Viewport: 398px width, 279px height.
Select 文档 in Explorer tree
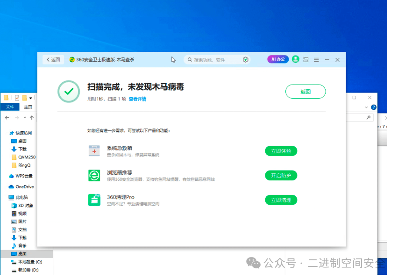point(19,229)
